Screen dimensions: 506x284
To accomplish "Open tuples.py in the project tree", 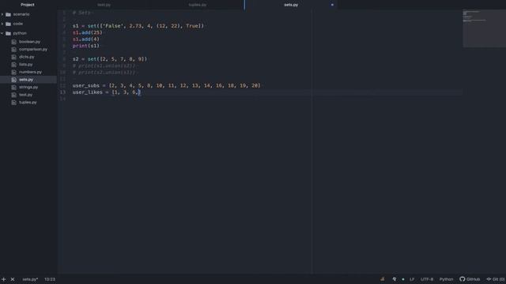I will point(28,103).
